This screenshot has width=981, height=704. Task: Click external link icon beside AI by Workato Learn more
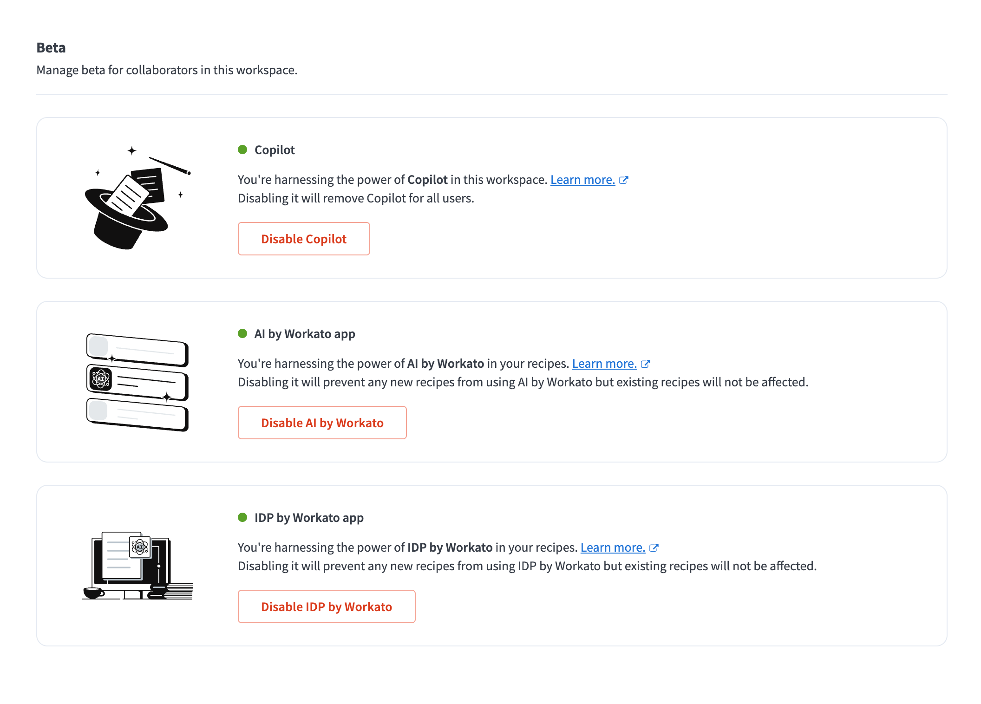646,364
